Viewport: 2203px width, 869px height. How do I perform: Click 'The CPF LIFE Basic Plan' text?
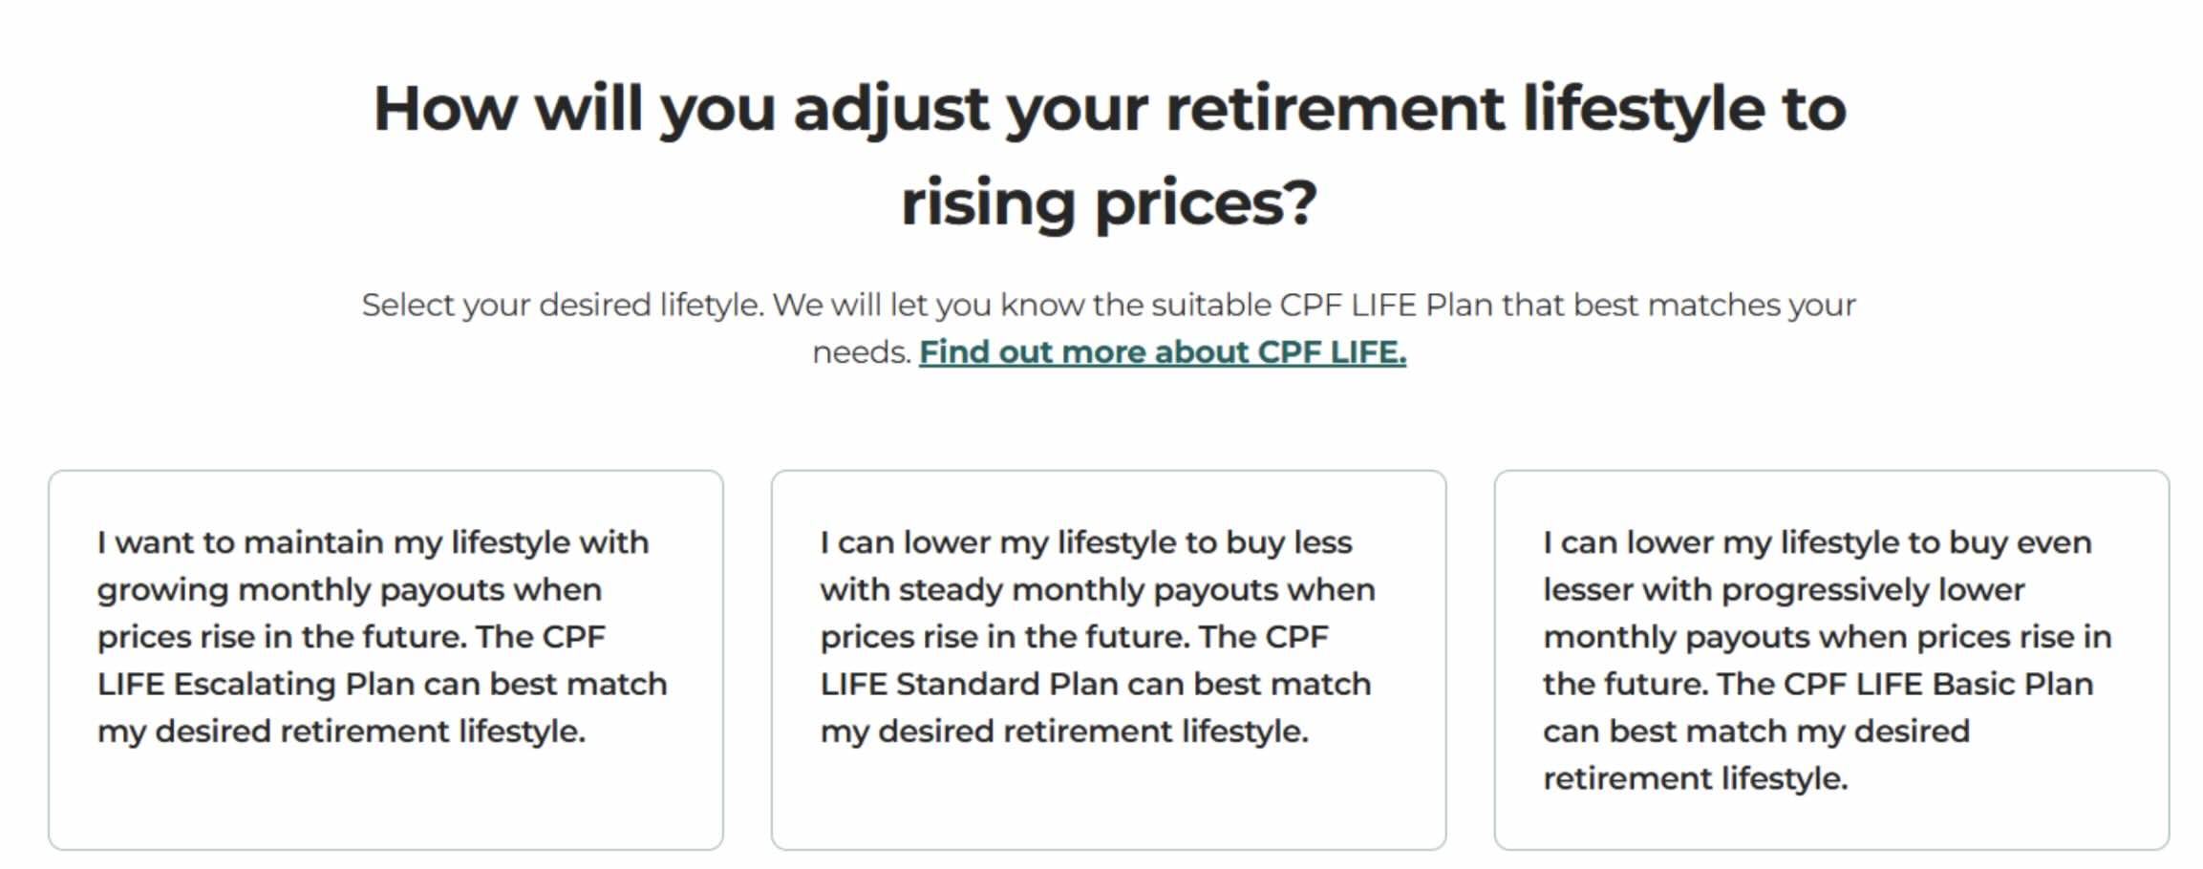click(1904, 684)
